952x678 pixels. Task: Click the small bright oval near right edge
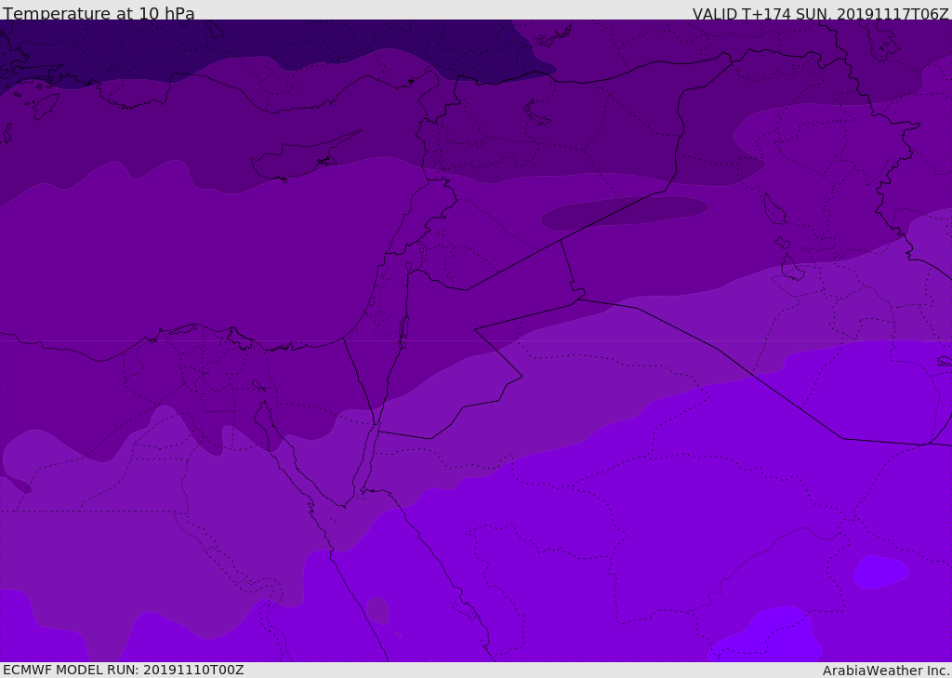point(879,571)
